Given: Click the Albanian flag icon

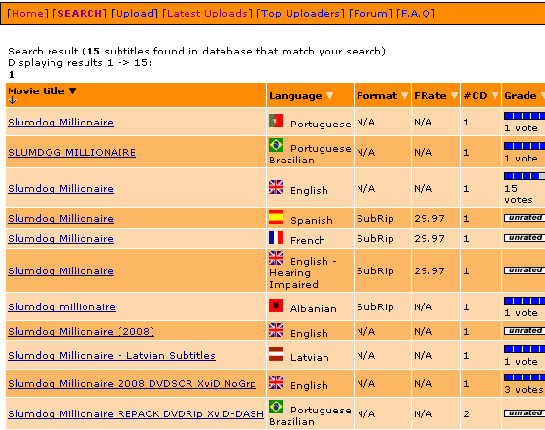Looking at the screenshot, I should point(276,305).
